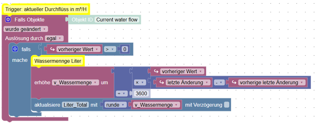Open vorheriger Wert dropdown in falls condition
Viewport: 315px width, 124px height.
pyautogui.click(x=78, y=49)
